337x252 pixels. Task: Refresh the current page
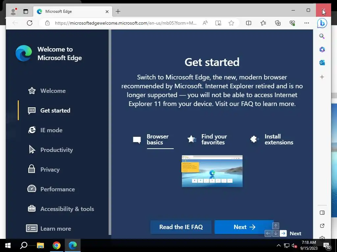click(30, 23)
